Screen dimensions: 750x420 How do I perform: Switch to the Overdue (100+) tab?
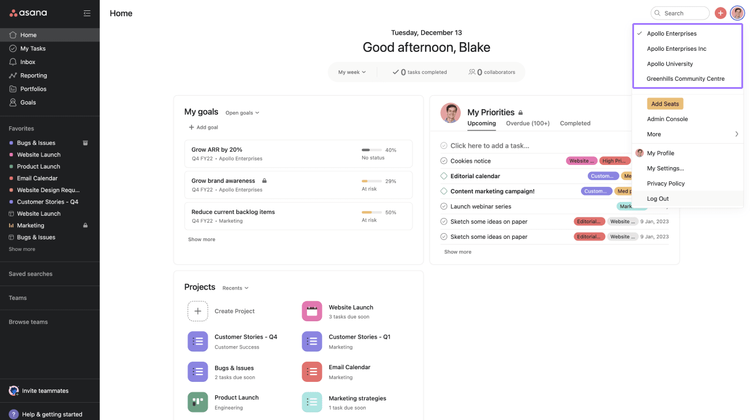tap(528, 123)
